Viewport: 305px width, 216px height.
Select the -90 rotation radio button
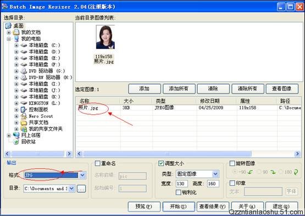235,172
